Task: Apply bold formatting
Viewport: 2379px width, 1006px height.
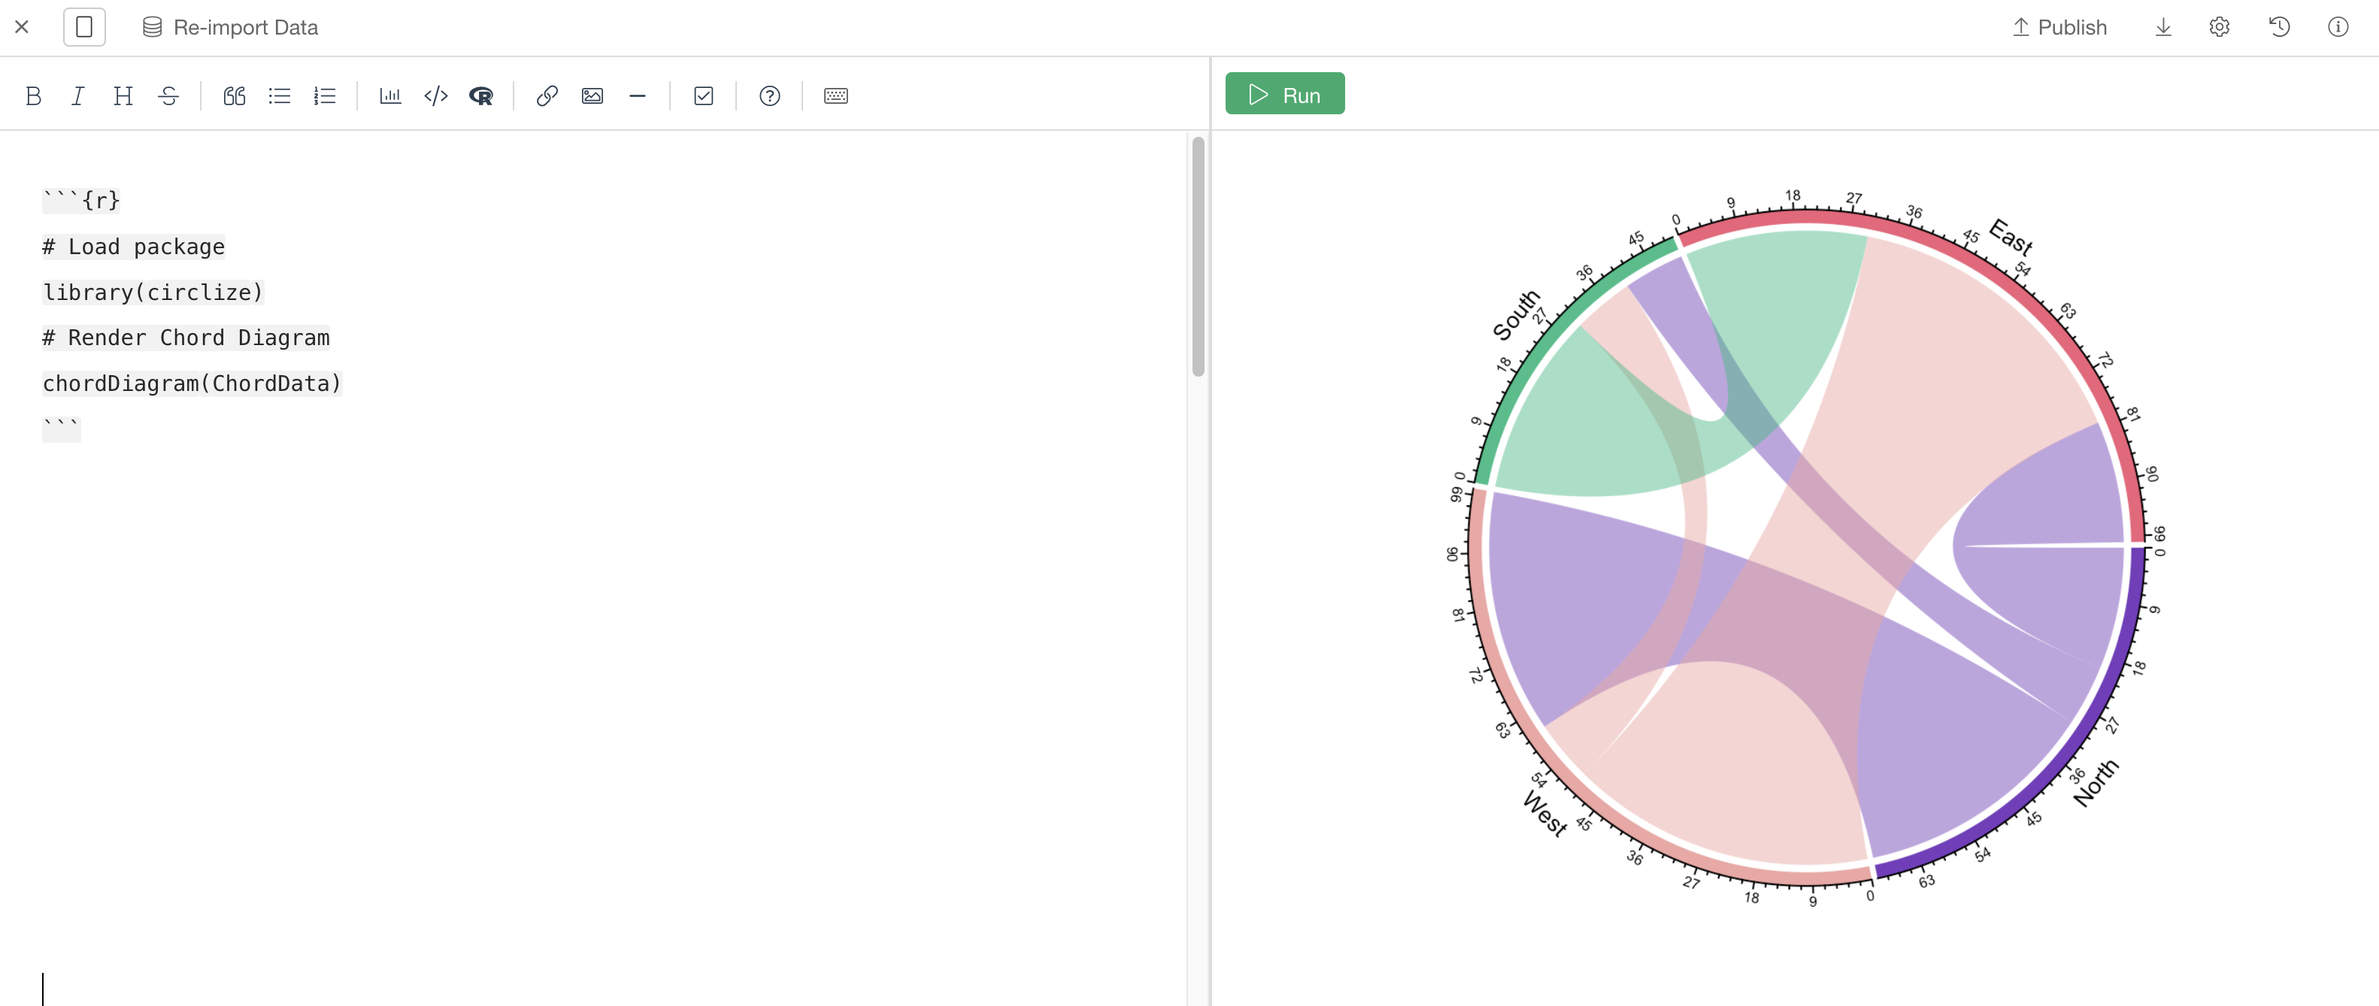Action: click(33, 95)
